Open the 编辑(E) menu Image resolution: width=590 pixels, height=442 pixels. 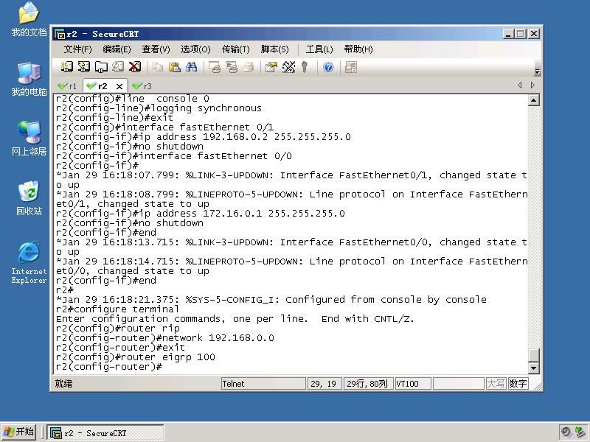117,49
